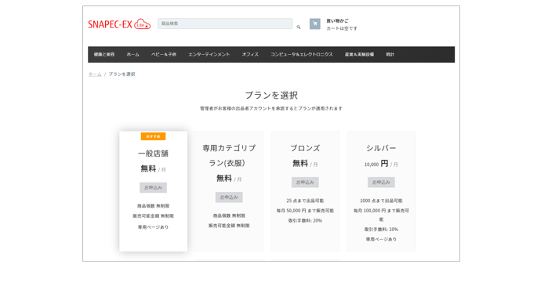Click the ブロンズ plan title
This screenshot has height=282, width=541.
click(x=305, y=148)
